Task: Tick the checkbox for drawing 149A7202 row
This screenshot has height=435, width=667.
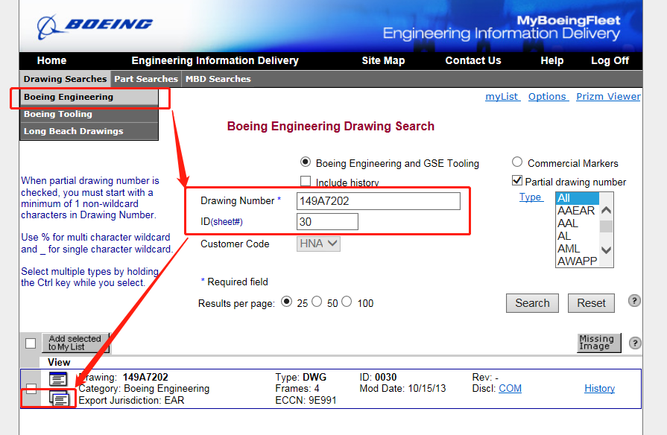Action: point(31,389)
